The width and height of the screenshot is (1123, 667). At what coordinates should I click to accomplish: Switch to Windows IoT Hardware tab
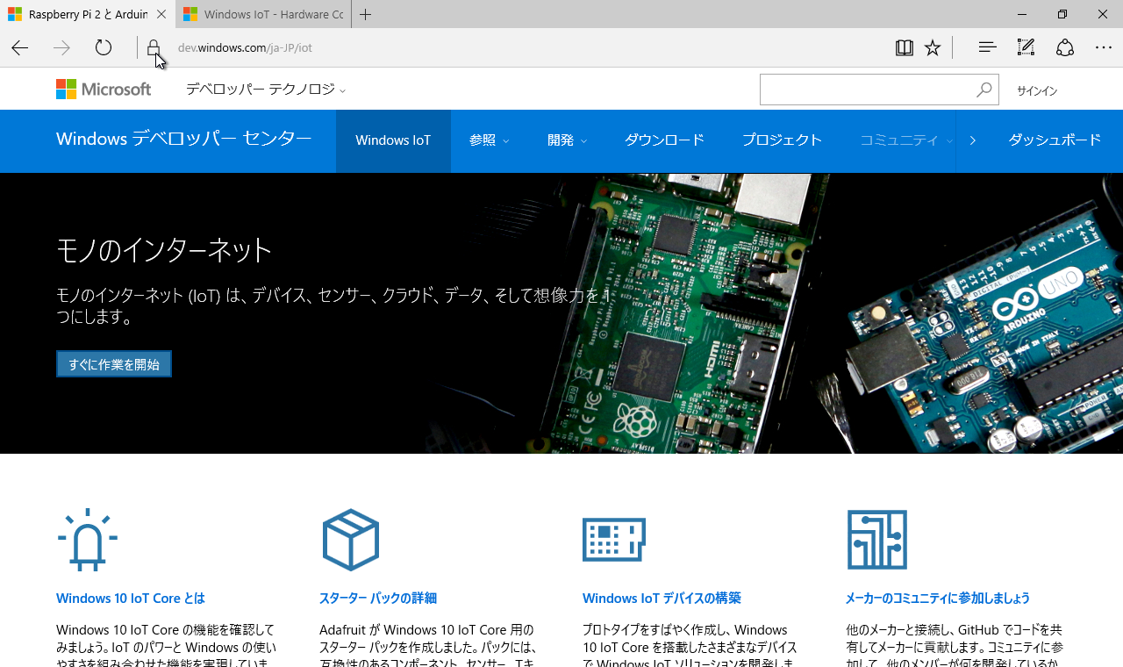click(x=263, y=14)
